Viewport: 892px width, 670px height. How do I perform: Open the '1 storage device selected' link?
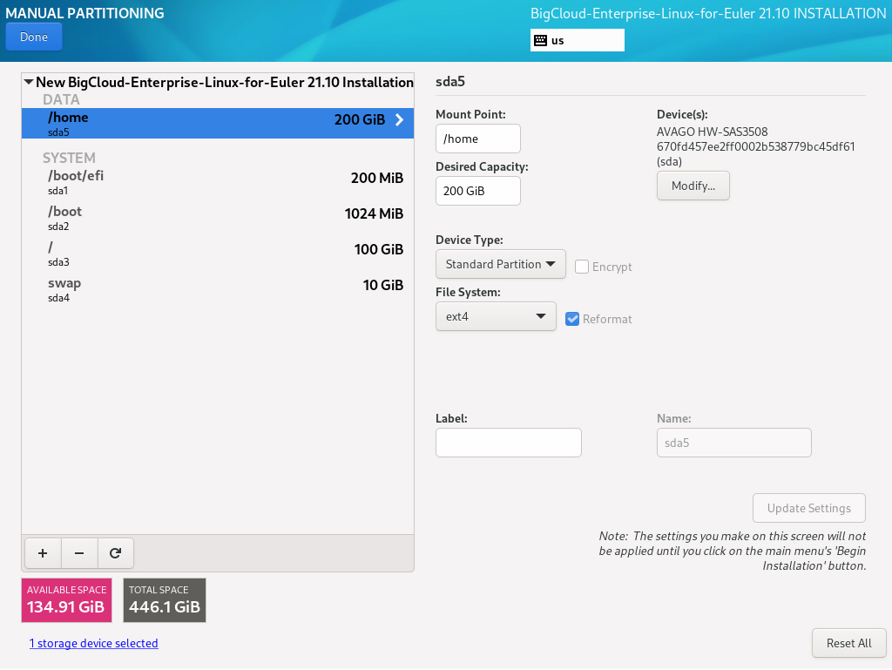[94, 643]
